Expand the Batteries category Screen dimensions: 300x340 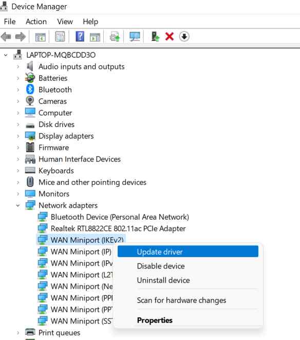(18, 78)
